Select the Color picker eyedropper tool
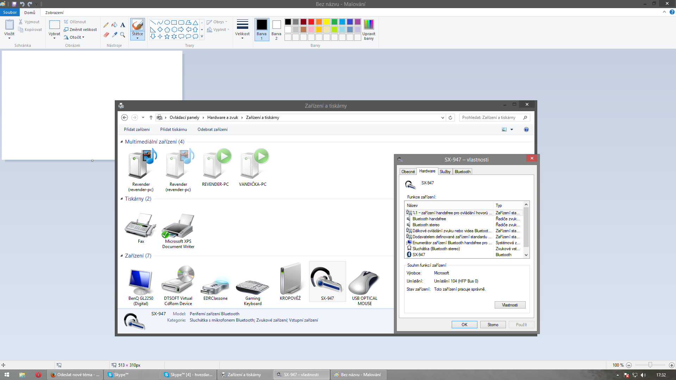Screen dimensions: 676x380 pyautogui.click(x=114, y=34)
